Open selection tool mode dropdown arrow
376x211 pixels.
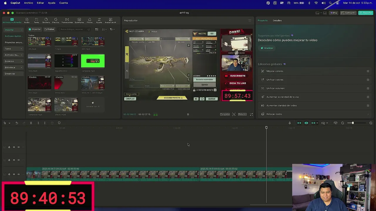[9, 123]
